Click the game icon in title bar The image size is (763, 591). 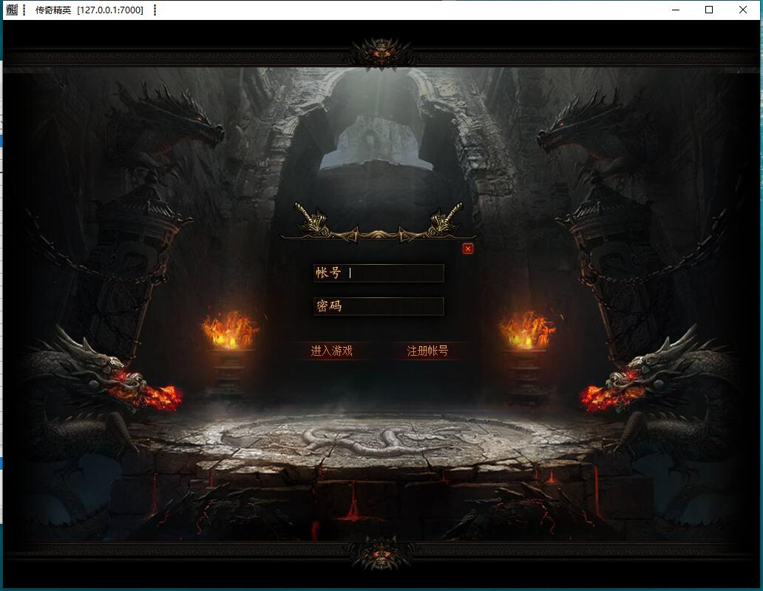[12, 10]
